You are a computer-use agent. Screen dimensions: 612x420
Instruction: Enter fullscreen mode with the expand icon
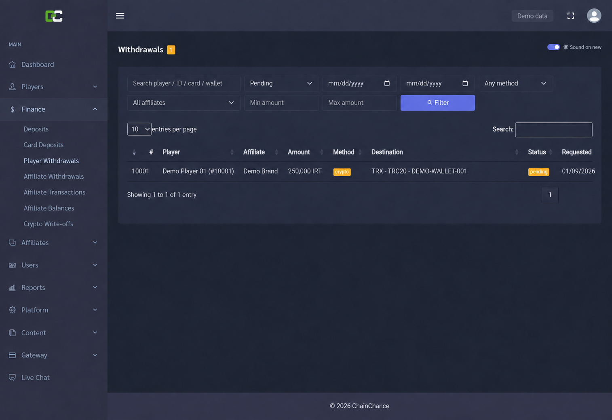pyautogui.click(x=571, y=16)
